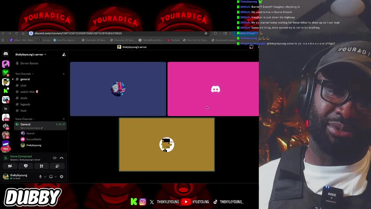Click the red NEW mentions pill
The image size is (371, 209).
tap(6, 149)
